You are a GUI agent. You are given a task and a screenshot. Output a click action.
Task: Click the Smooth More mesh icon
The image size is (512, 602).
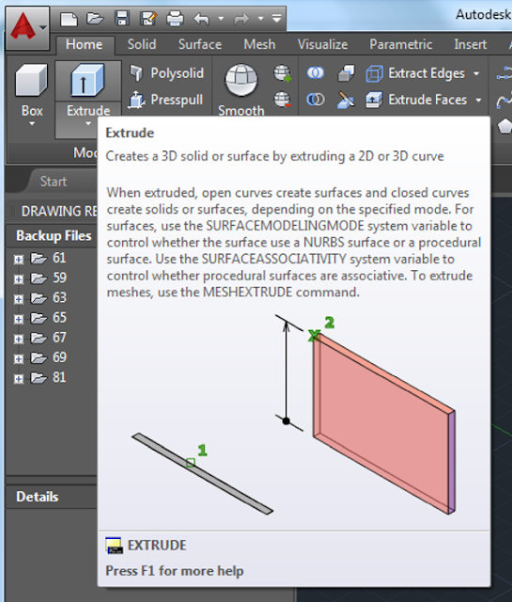[x=282, y=73]
